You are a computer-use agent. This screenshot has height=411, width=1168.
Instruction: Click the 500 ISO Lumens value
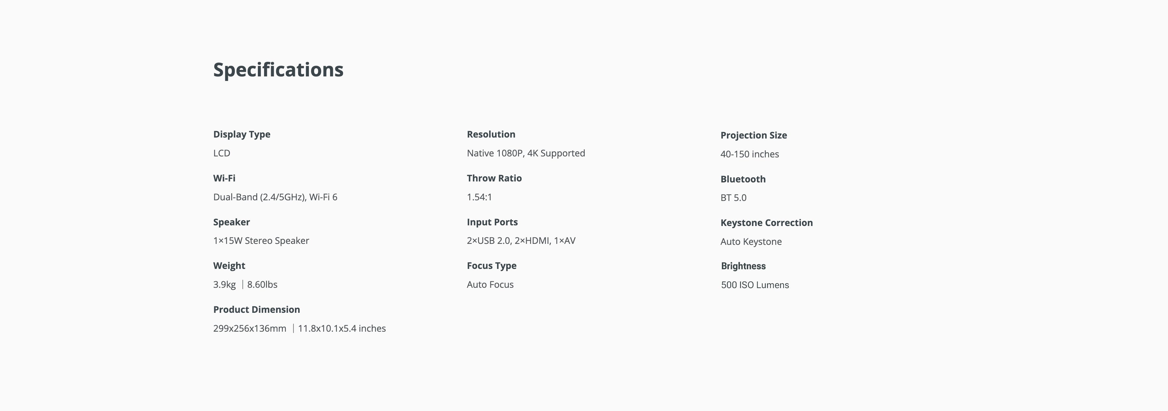[x=754, y=285]
